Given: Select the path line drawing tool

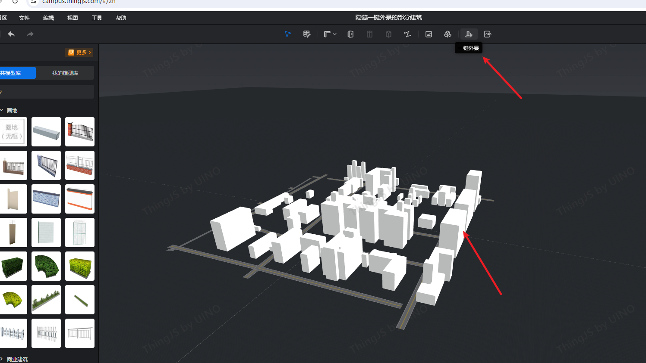Looking at the screenshot, I should 407,34.
